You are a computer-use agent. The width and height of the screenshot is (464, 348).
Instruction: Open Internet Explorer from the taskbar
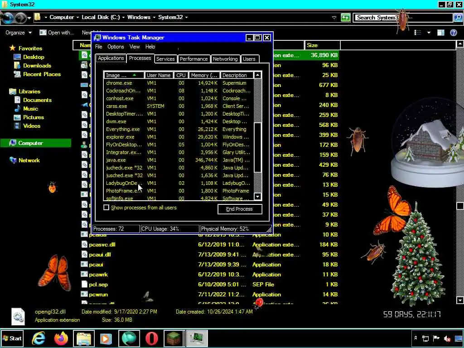tap(39, 338)
